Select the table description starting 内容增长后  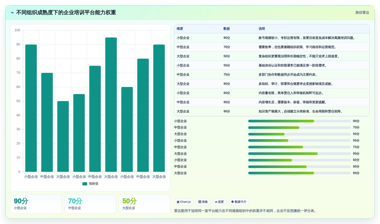(x=293, y=102)
